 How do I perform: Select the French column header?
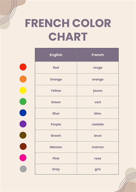point(98,55)
